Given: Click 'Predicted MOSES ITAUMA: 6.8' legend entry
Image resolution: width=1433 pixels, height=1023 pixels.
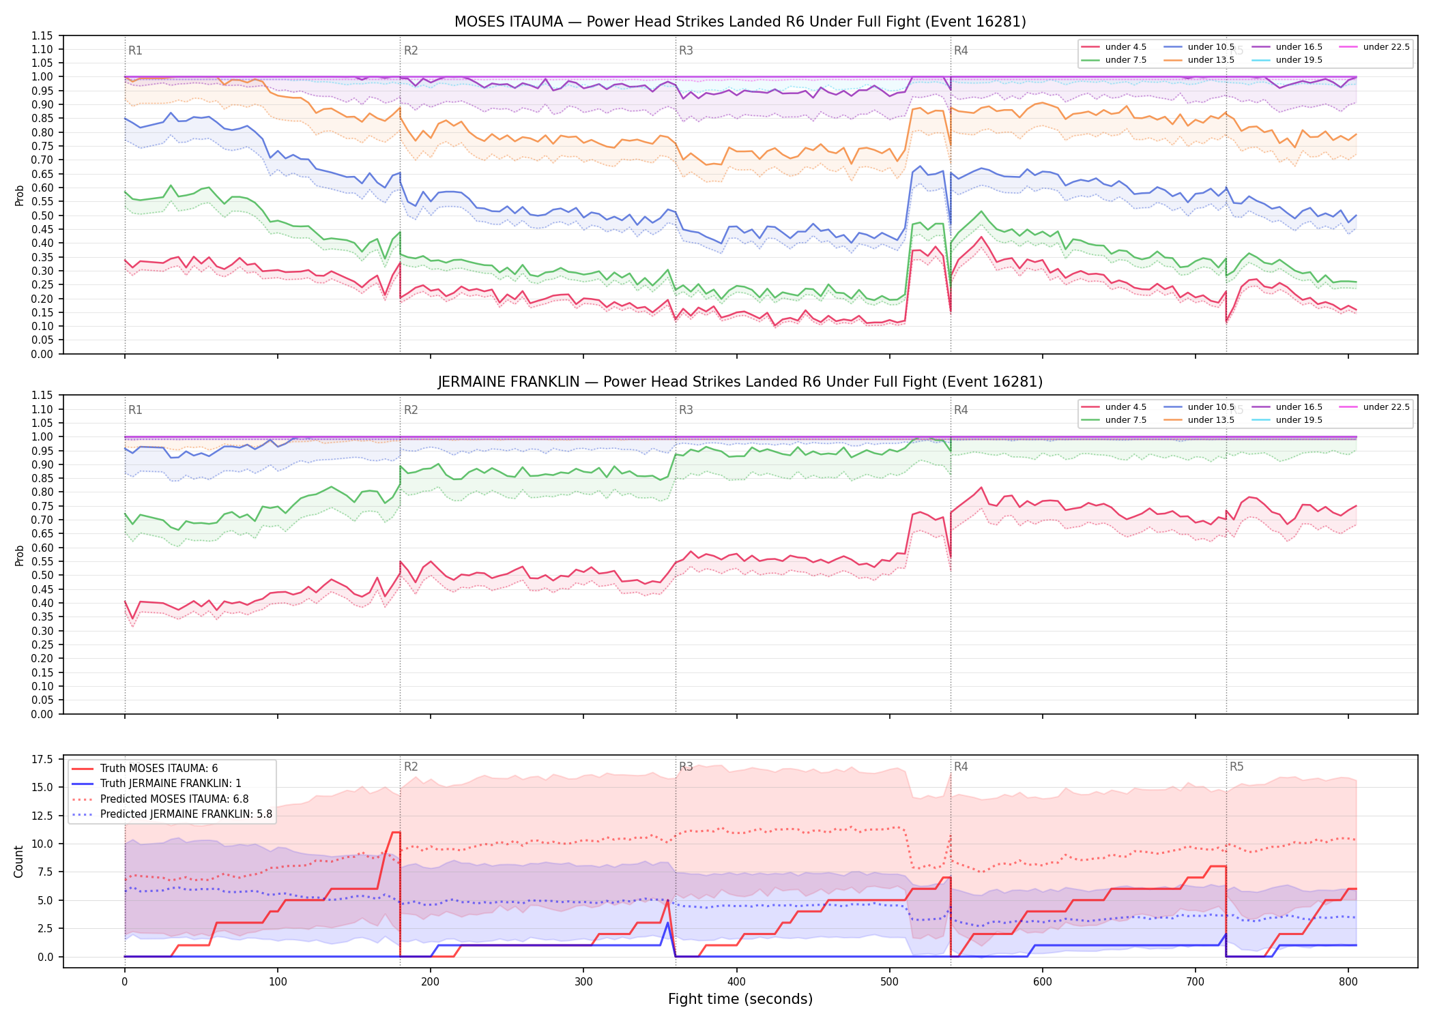Looking at the screenshot, I should click(x=160, y=799).
